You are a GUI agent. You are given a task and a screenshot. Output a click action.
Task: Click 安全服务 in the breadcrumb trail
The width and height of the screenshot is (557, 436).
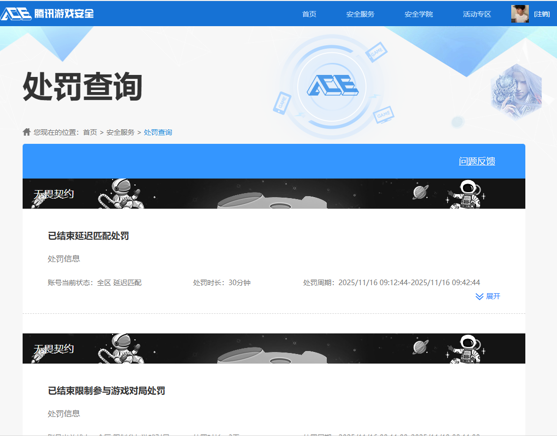[120, 132]
